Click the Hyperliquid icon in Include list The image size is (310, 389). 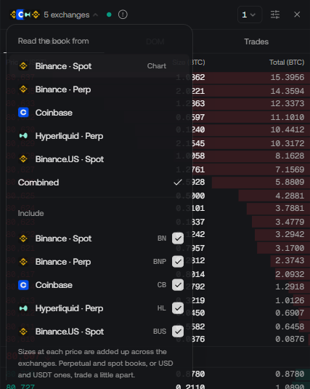pyautogui.click(x=23, y=308)
